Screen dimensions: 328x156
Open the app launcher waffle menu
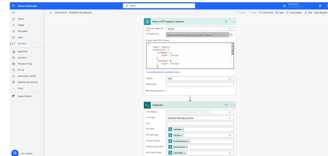pos(14,6)
